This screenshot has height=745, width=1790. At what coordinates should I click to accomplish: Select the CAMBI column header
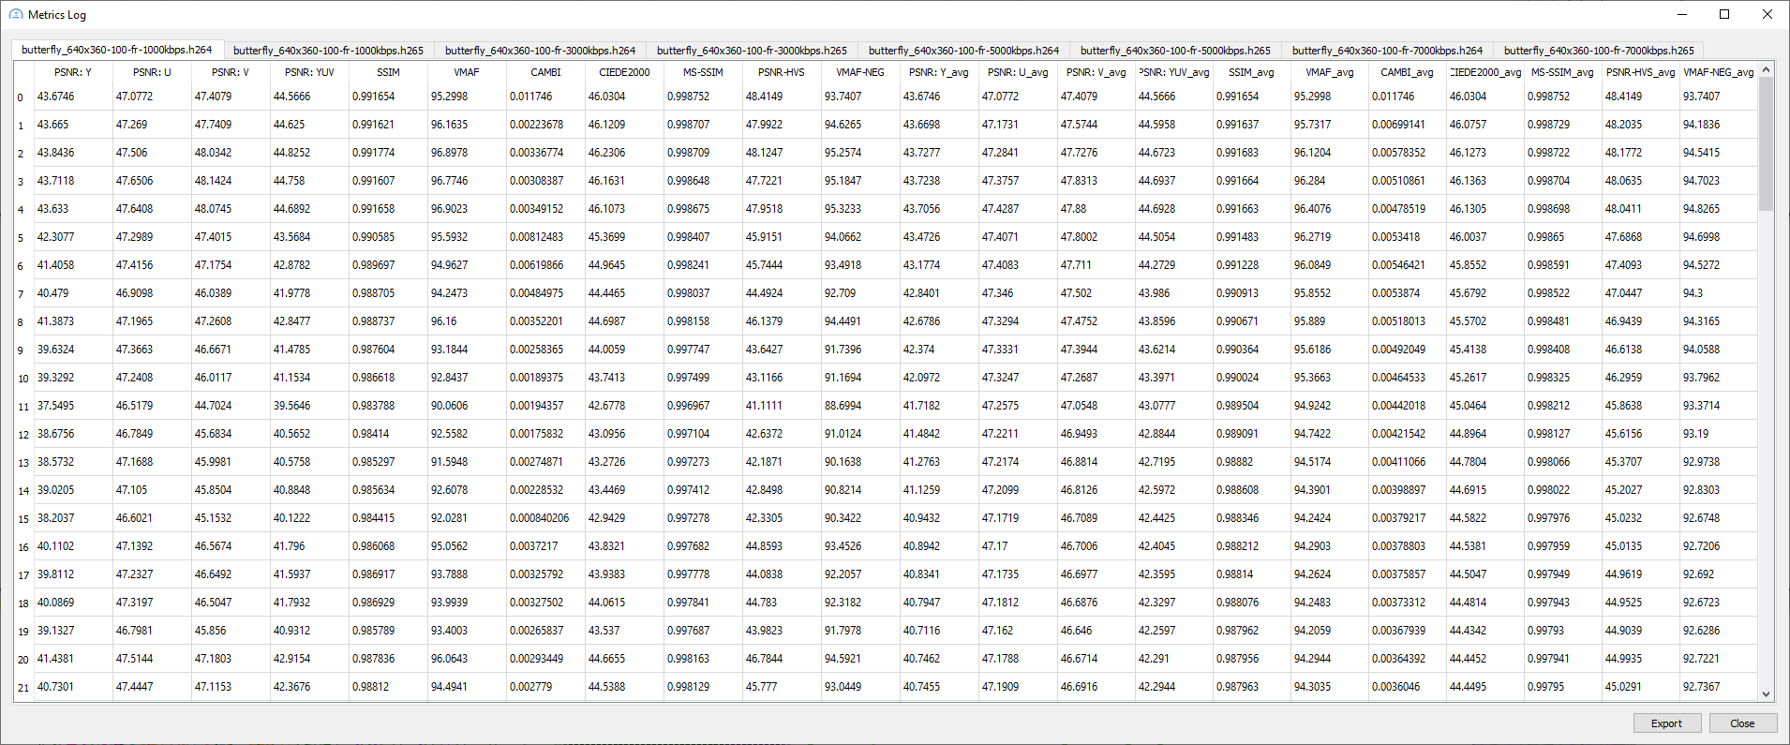(545, 72)
